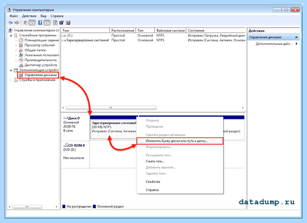Click the Планировщик заданий clock icon
The width and height of the screenshot is (307, 223).
21,40
